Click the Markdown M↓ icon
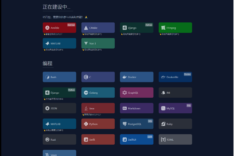The width and height of the screenshot is (234, 156). tap(125, 108)
